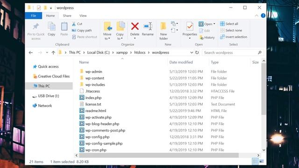Refresh the wordpress folder view
Viewport: 299px width, 168px height.
[x=197, y=52]
